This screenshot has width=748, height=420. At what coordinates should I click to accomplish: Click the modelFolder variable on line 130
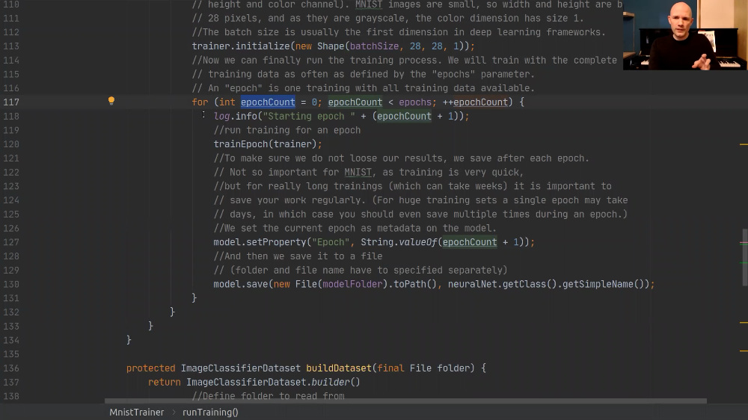[352, 284]
